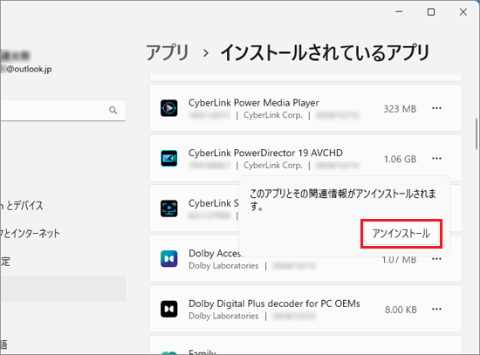The height and width of the screenshot is (355, 480).
Task: Open とデバイス sidebar category
Action: point(22,206)
